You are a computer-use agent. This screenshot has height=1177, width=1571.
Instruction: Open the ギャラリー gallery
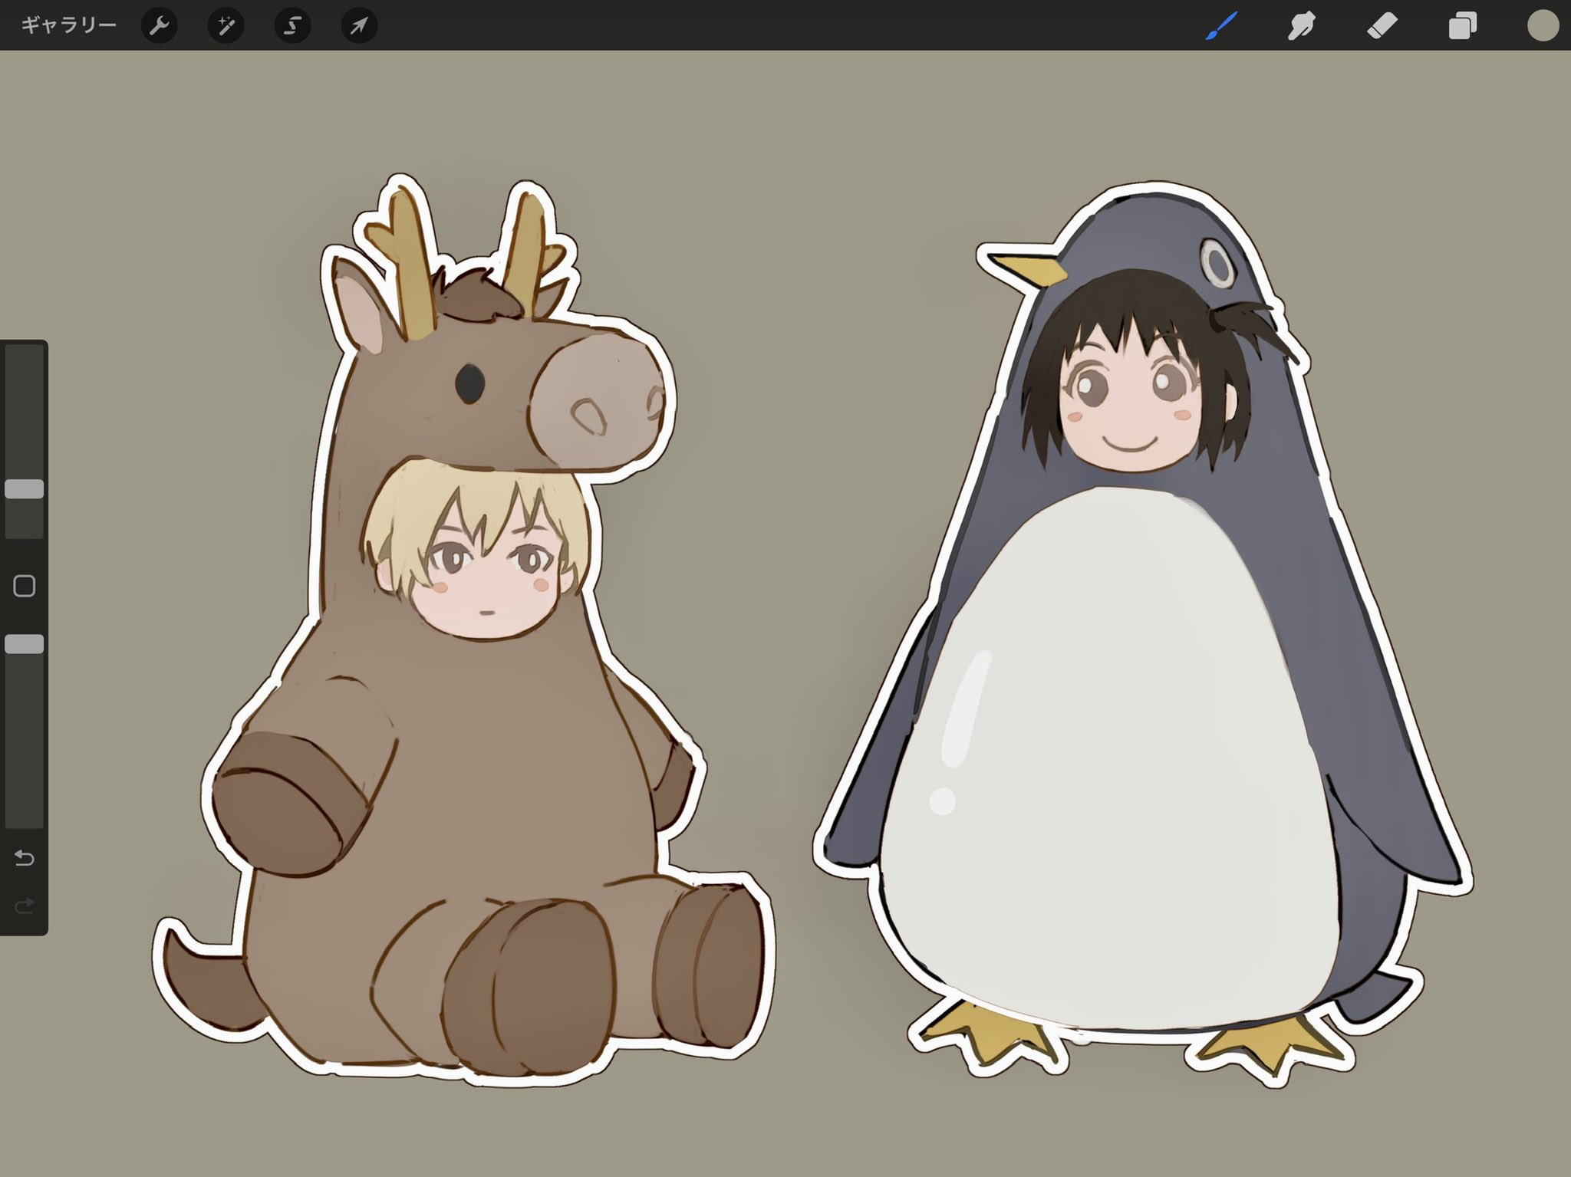click(68, 25)
